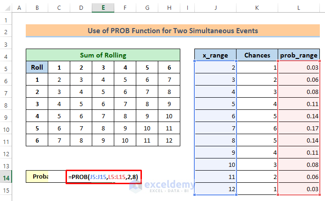Click the partially hidden Proba label cell
Viewport: 325px width, 201px height.
[x=45, y=177]
